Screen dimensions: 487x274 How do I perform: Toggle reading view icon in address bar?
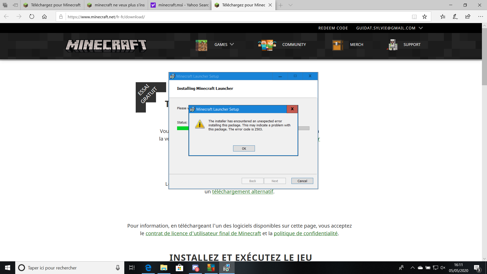pos(414,17)
